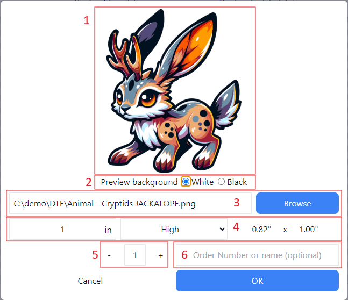This screenshot has height=300, width=348.
Task: Click the red number 4 annotation
Action: (x=236, y=226)
